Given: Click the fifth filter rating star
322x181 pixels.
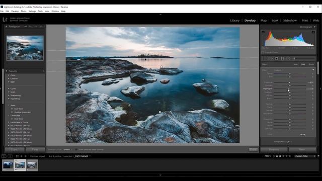Looking at the screenshot, I should pyautogui.click(x=290, y=156).
